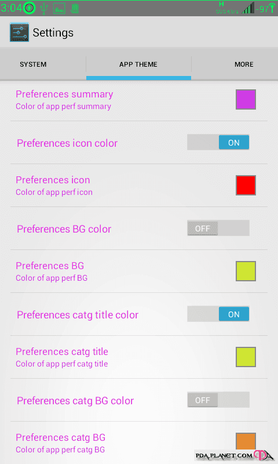Enable the Preferences BG color switch
Viewport: 278px width, 464px height.
(x=218, y=228)
